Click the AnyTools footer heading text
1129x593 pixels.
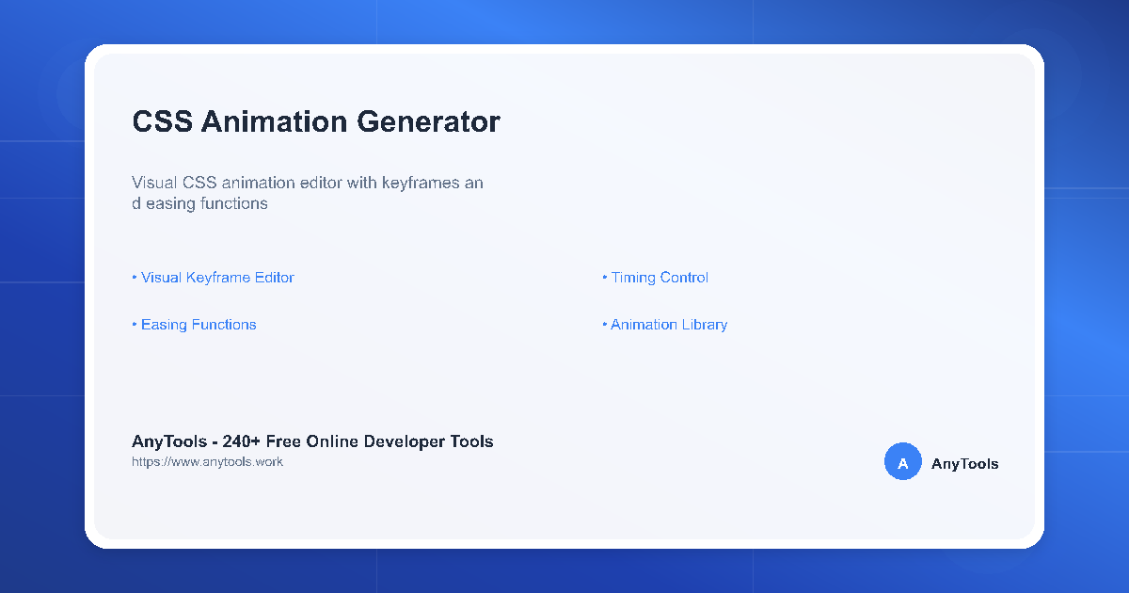[x=312, y=441]
